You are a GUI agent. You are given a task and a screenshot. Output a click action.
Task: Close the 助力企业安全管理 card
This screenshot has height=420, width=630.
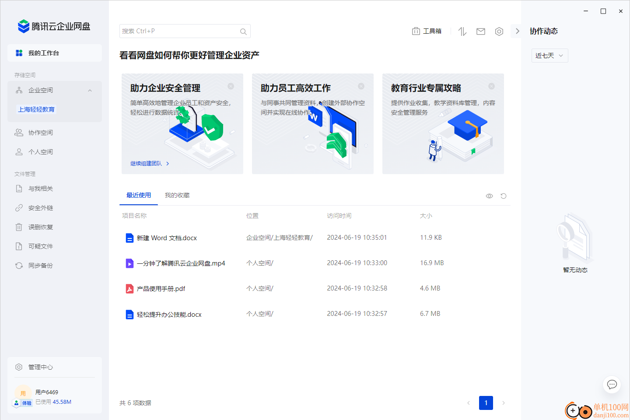point(231,86)
